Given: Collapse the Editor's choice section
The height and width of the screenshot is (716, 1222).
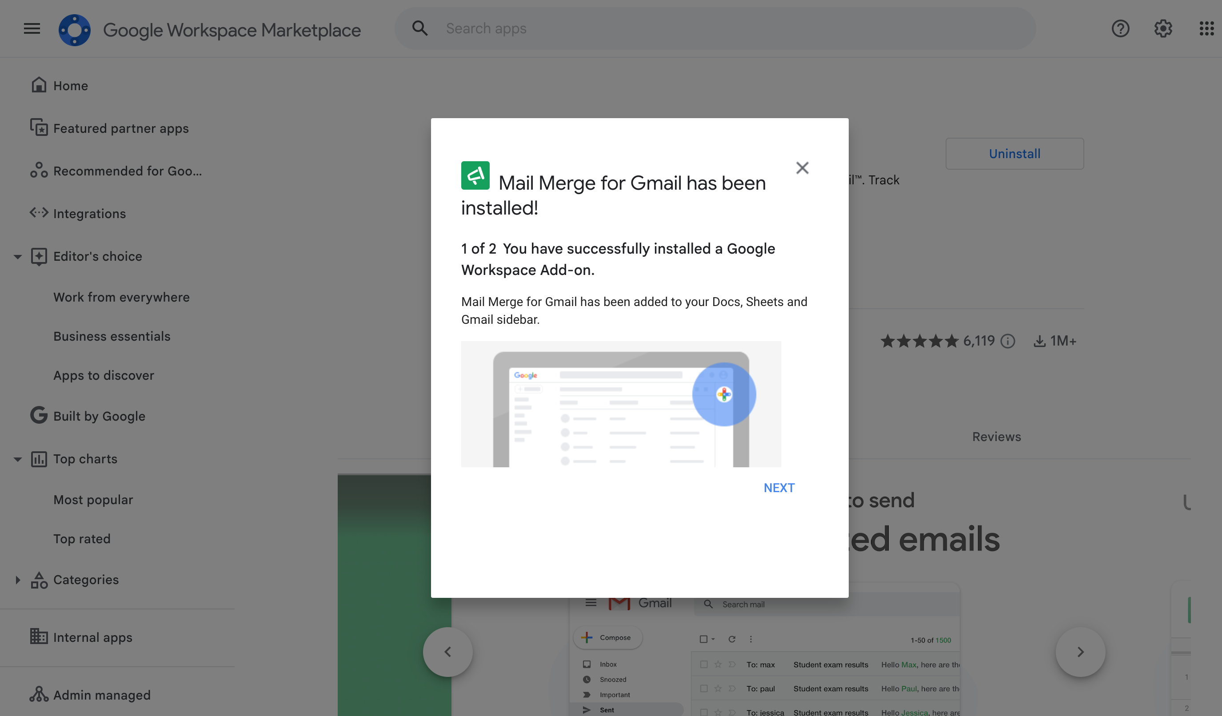Looking at the screenshot, I should pos(17,256).
